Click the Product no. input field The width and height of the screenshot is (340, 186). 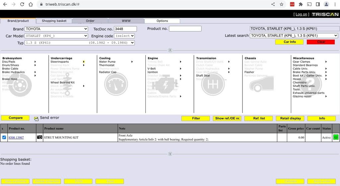pos(185,29)
